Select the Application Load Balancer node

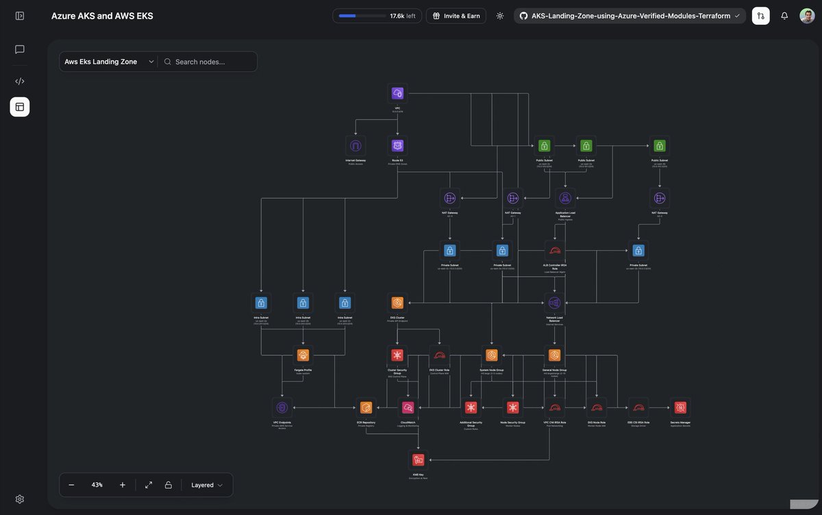tap(565, 199)
